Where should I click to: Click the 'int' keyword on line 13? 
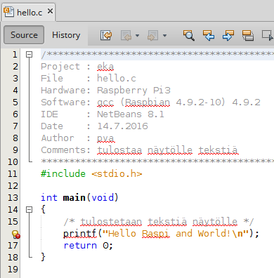(x=49, y=198)
